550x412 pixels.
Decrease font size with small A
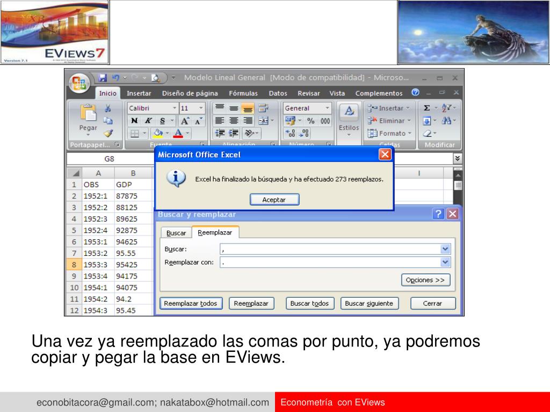pyautogui.click(x=198, y=121)
